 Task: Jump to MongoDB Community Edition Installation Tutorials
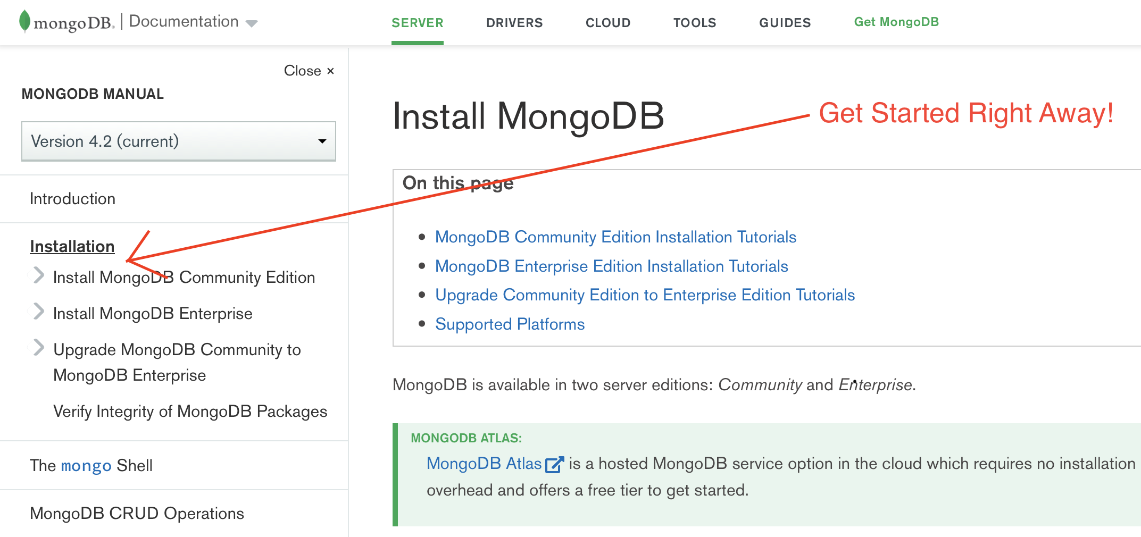(x=615, y=237)
